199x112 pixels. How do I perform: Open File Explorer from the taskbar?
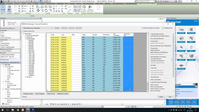click(x=13, y=110)
